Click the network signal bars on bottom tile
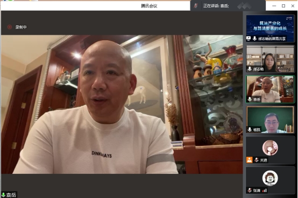The image size is (298, 198). [264, 190]
